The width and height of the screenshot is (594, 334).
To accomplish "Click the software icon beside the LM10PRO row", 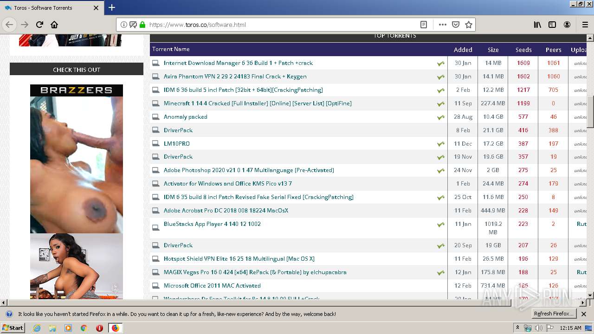I will (156, 144).
